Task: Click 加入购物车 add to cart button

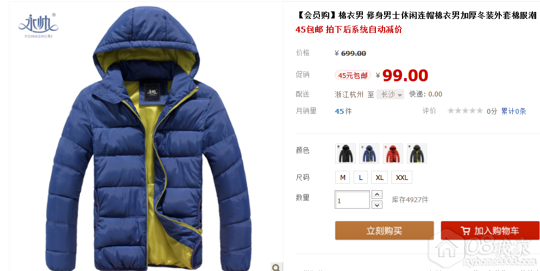Action: tap(490, 230)
